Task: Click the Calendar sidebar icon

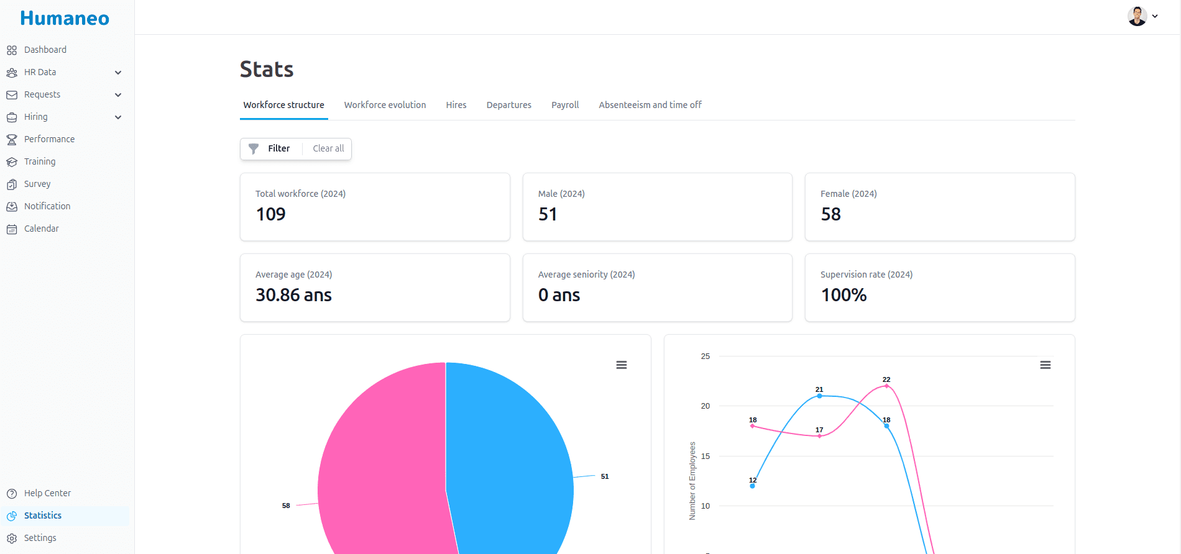Action: 12,229
